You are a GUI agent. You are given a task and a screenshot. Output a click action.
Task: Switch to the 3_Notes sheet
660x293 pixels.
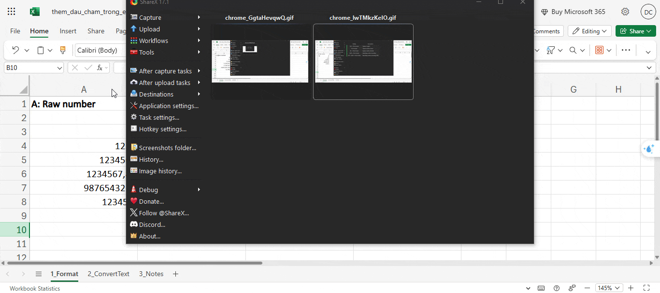click(x=151, y=274)
